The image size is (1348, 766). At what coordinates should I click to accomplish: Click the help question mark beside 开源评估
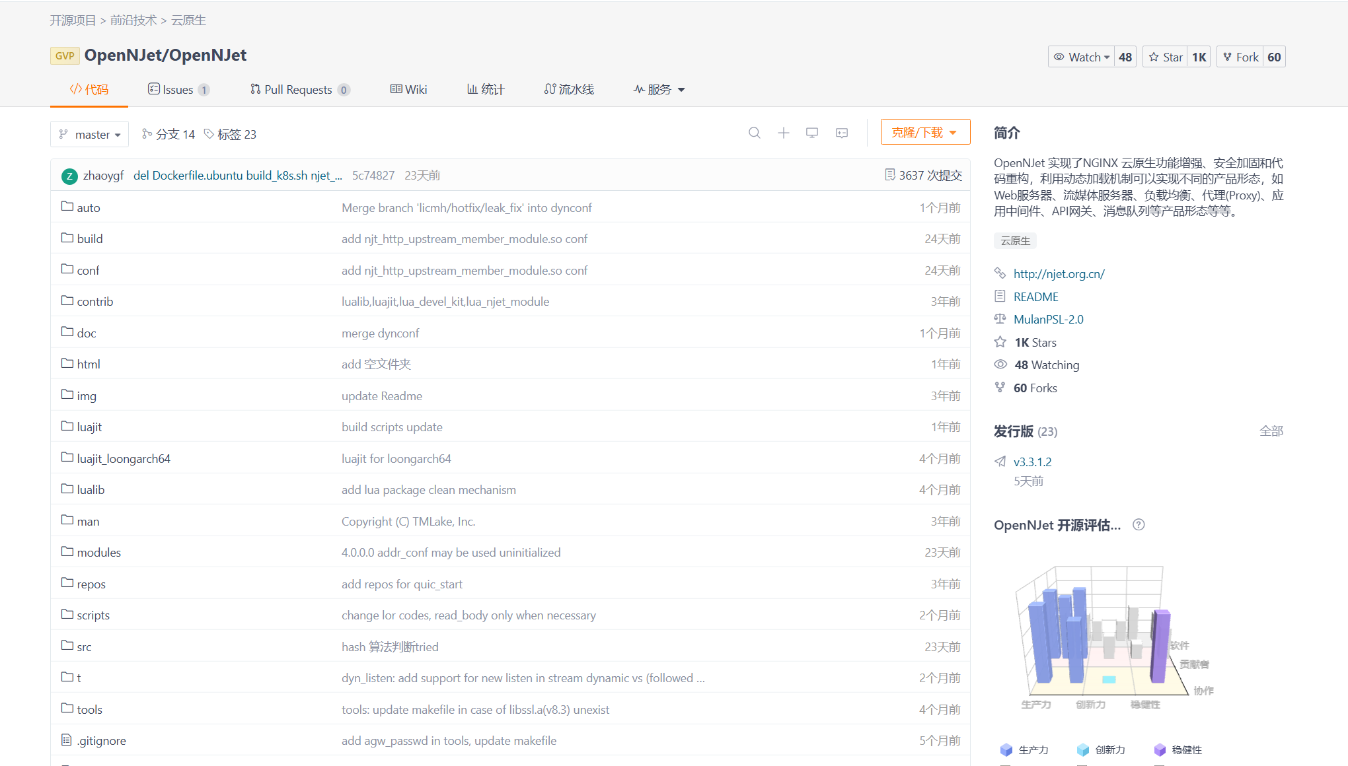[1139, 525]
